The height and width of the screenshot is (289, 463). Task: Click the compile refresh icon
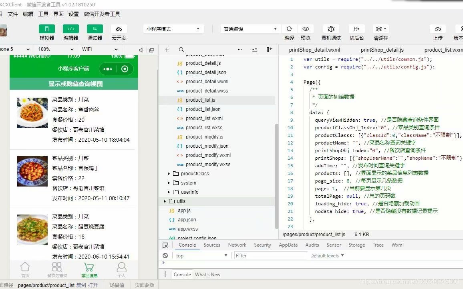289,29
